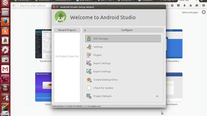Open Ubuntu Dash search icon
This screenshot has height=116, width=207.
click(x=5, y=3)
